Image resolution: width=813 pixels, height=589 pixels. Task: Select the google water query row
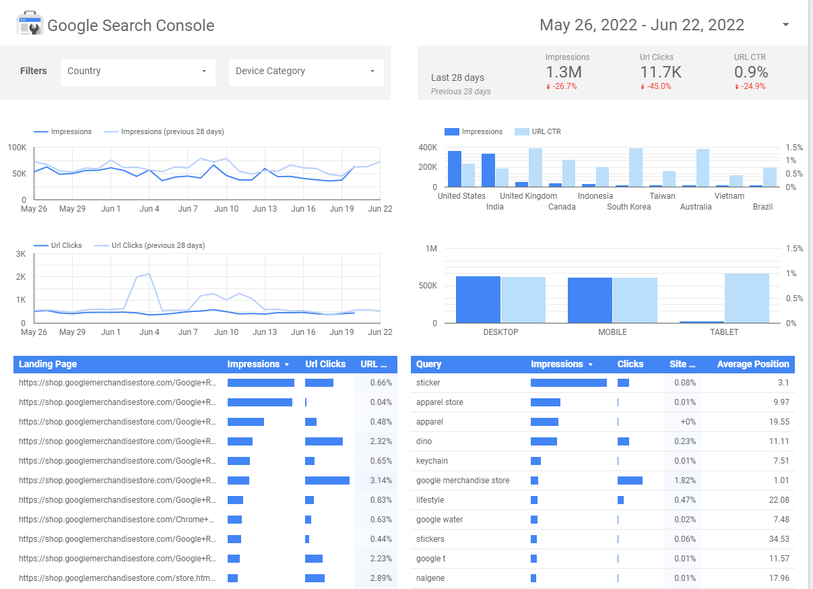click(603, 520)
